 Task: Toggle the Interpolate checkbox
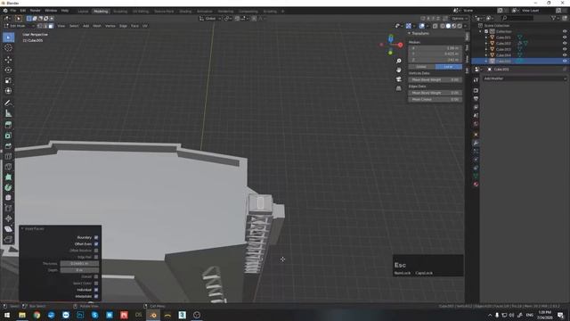tap(96, 296)
